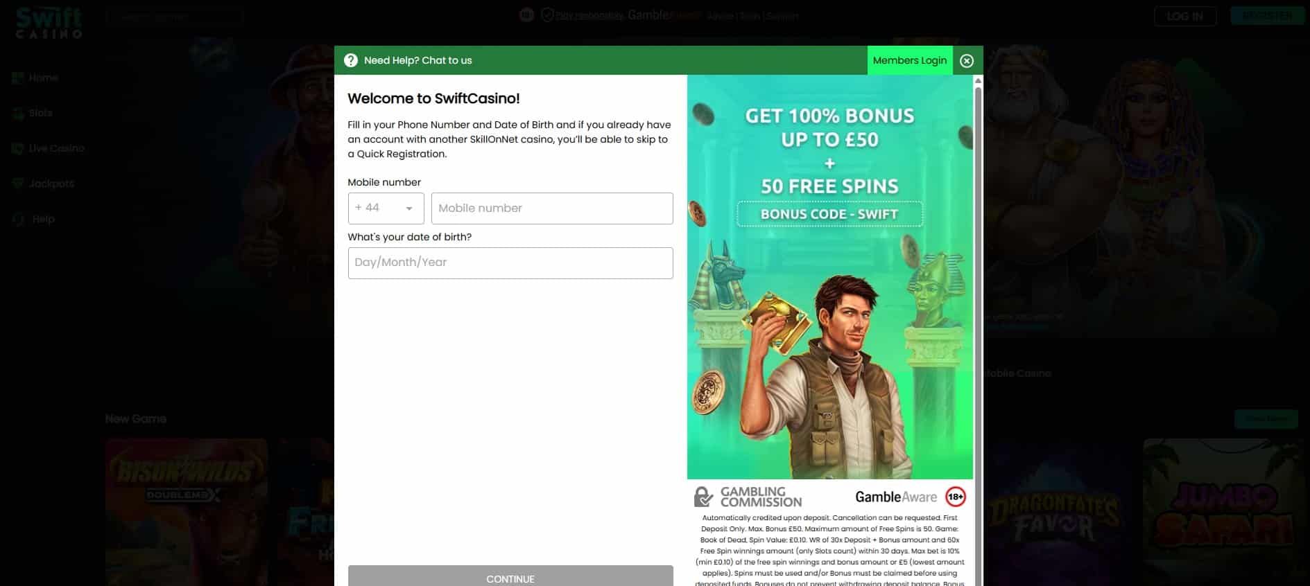The width and height of the screenshot is (1310, 586).
Task: Click the GambleAware logo under the bonus banner
Action: 895,497
